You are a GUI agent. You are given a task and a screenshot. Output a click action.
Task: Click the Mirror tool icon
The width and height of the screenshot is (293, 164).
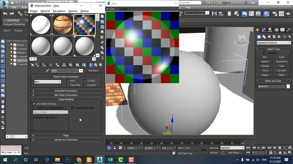tap(214, 14)
